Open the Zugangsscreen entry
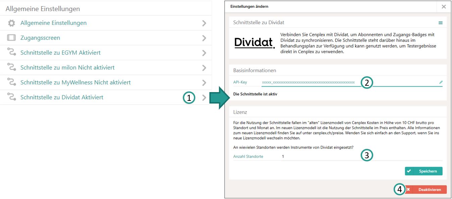The height and width of the screenshot is (199, 452). tap(106, 38)
